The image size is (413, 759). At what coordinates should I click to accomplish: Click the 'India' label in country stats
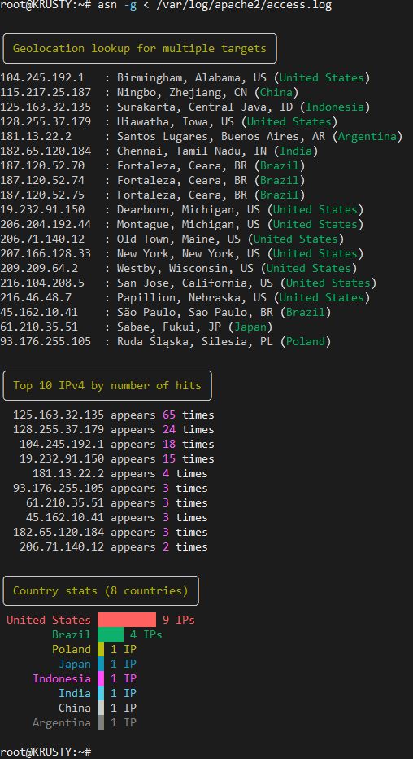[x=74, y=693]
